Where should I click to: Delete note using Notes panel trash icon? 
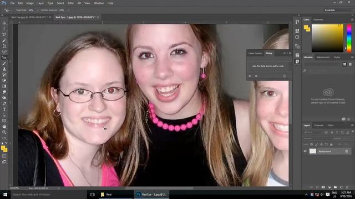pyautogui.click(x=285, y=76)
